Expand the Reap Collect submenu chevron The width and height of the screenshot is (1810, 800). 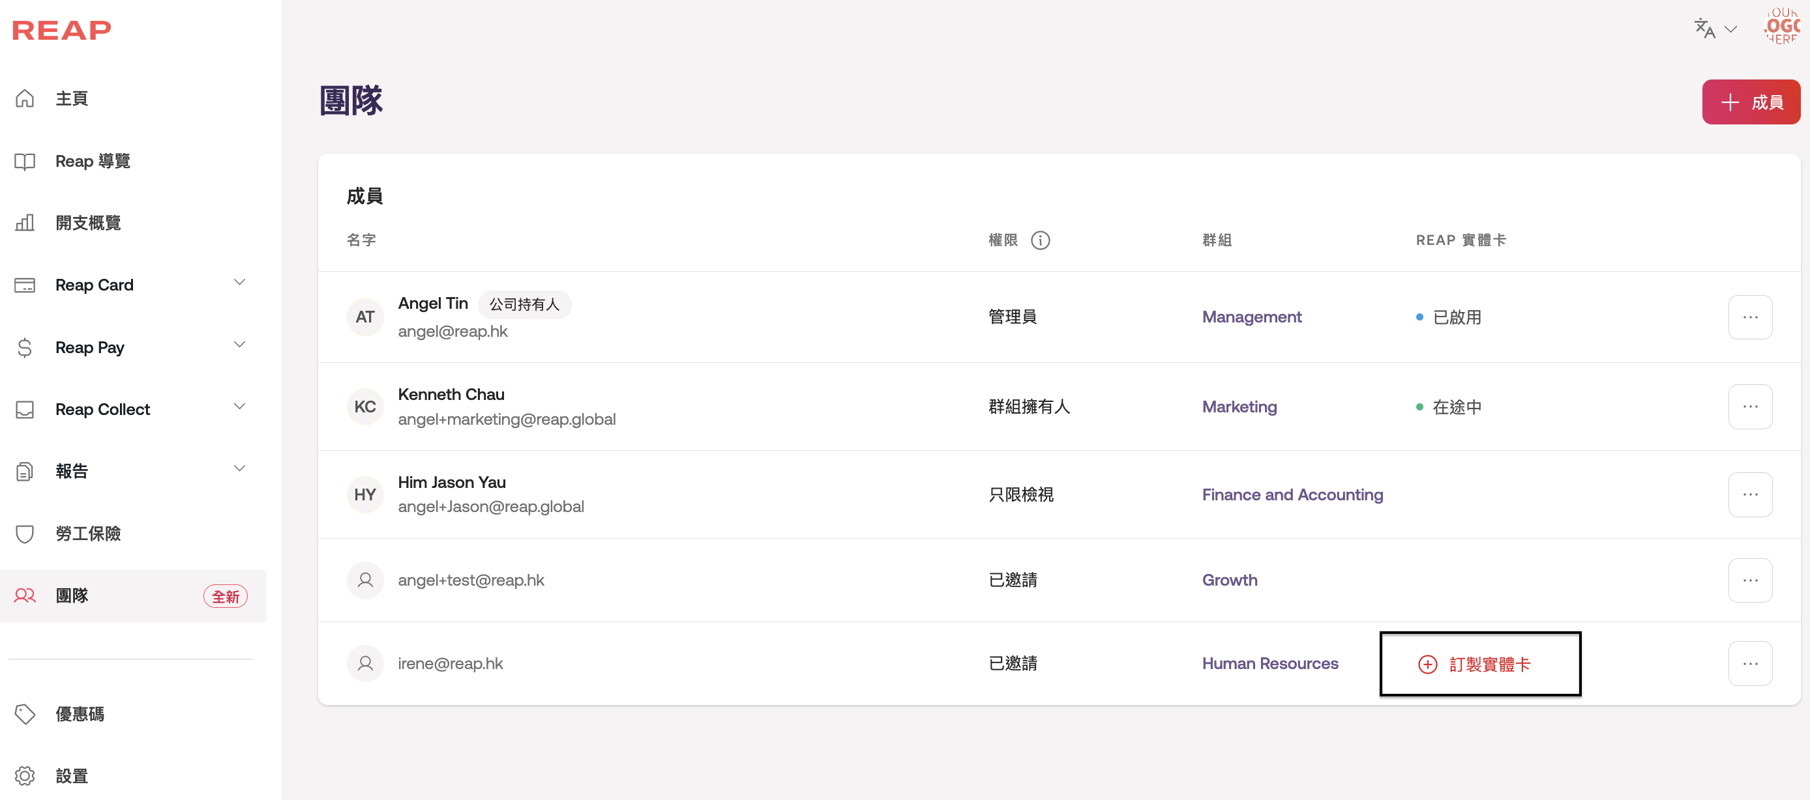click(239, 407)
